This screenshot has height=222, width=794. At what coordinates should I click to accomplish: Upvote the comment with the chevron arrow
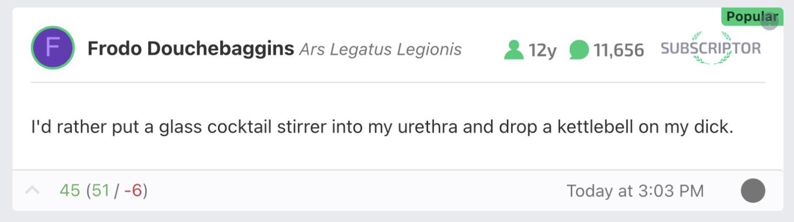(x=32, y=191)
